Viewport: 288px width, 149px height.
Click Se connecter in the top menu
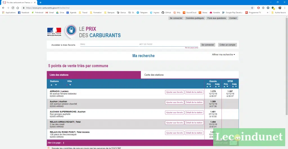coord(176,18)
